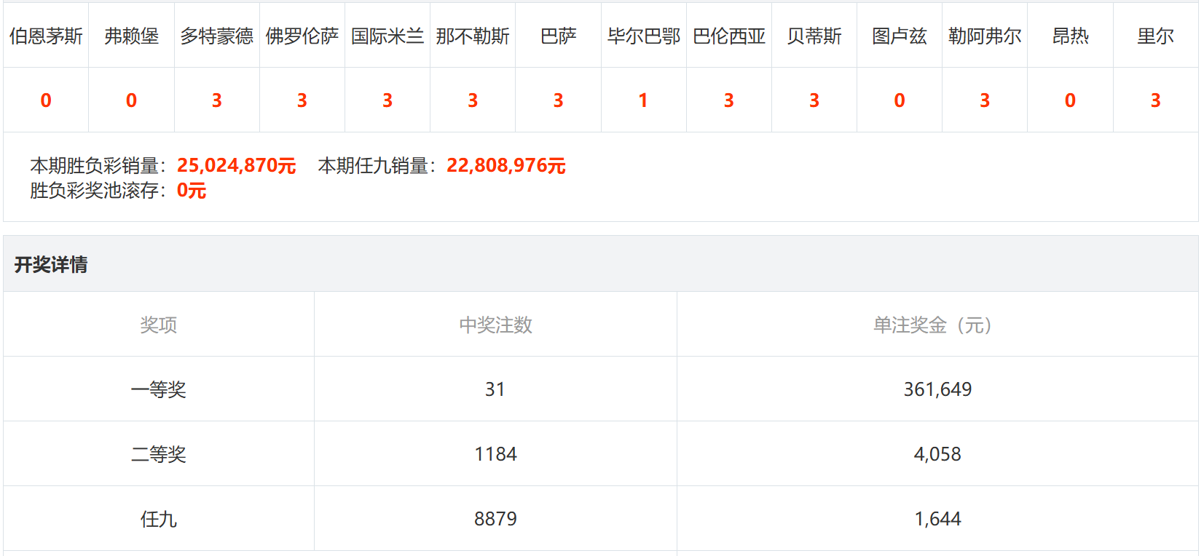The width and height of the screenshot is (1204, 556).
Task: Click result 3 under 那不勒斯
Action: pyautogui.click(x=473, y=100)
